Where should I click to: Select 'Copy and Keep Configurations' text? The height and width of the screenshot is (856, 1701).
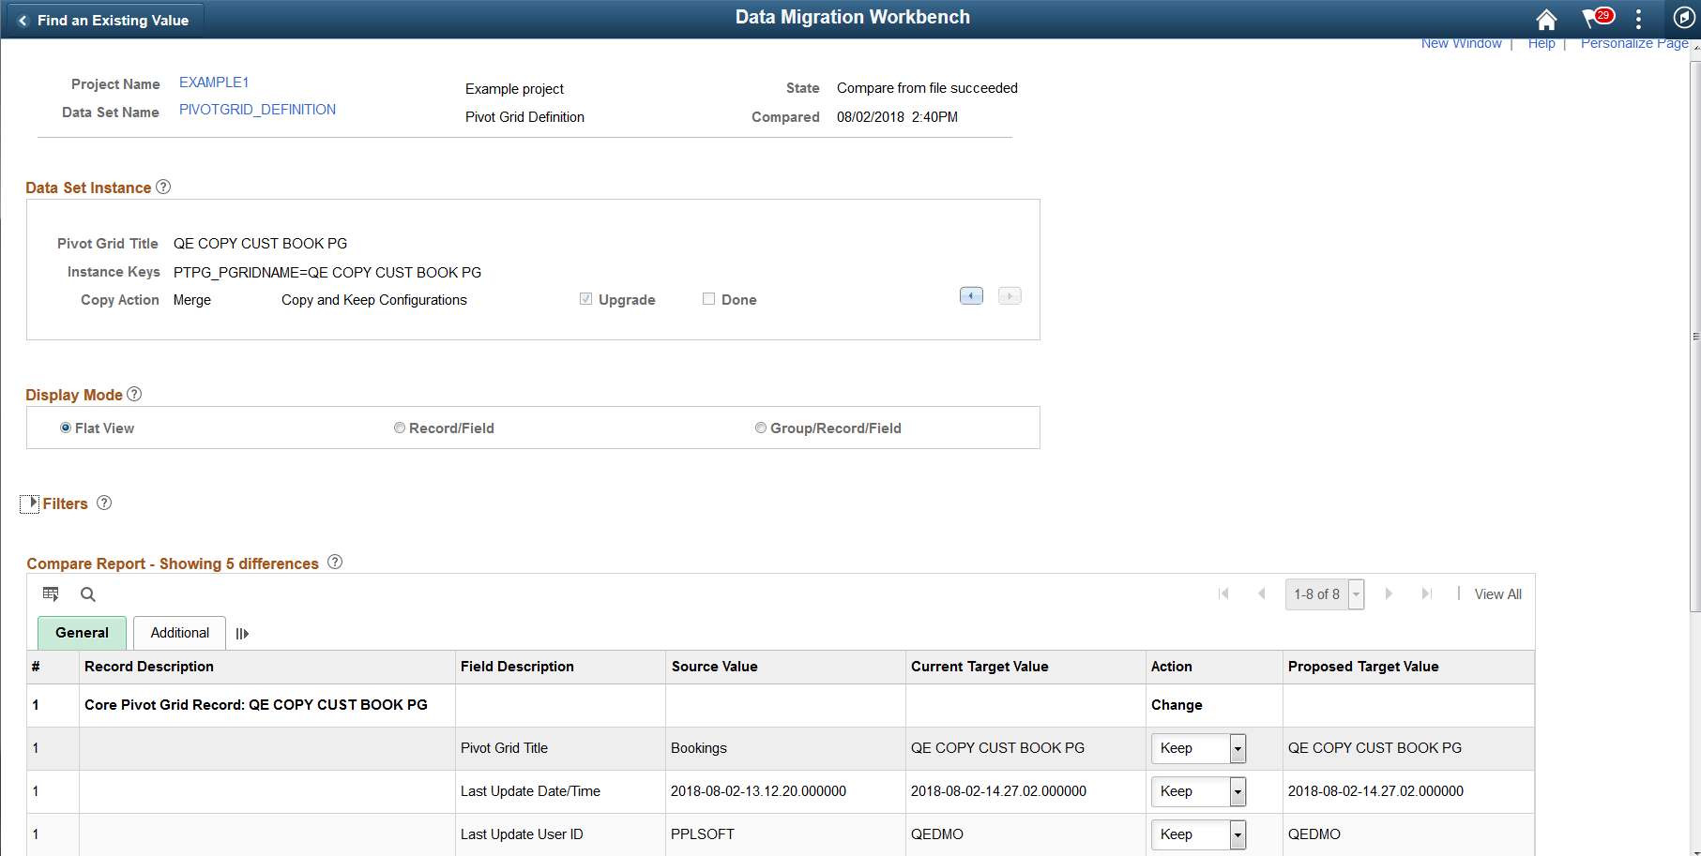tap(374, 300)
